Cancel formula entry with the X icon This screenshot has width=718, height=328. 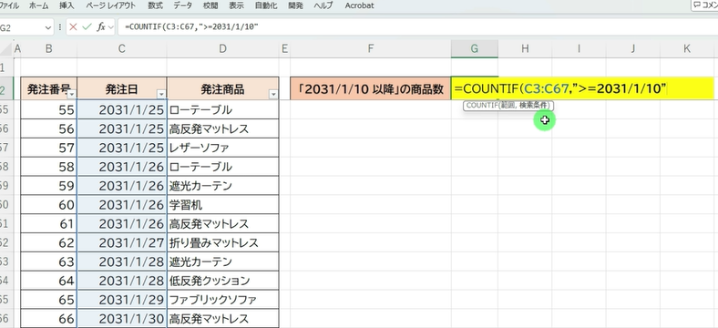(x=73, y=27)
